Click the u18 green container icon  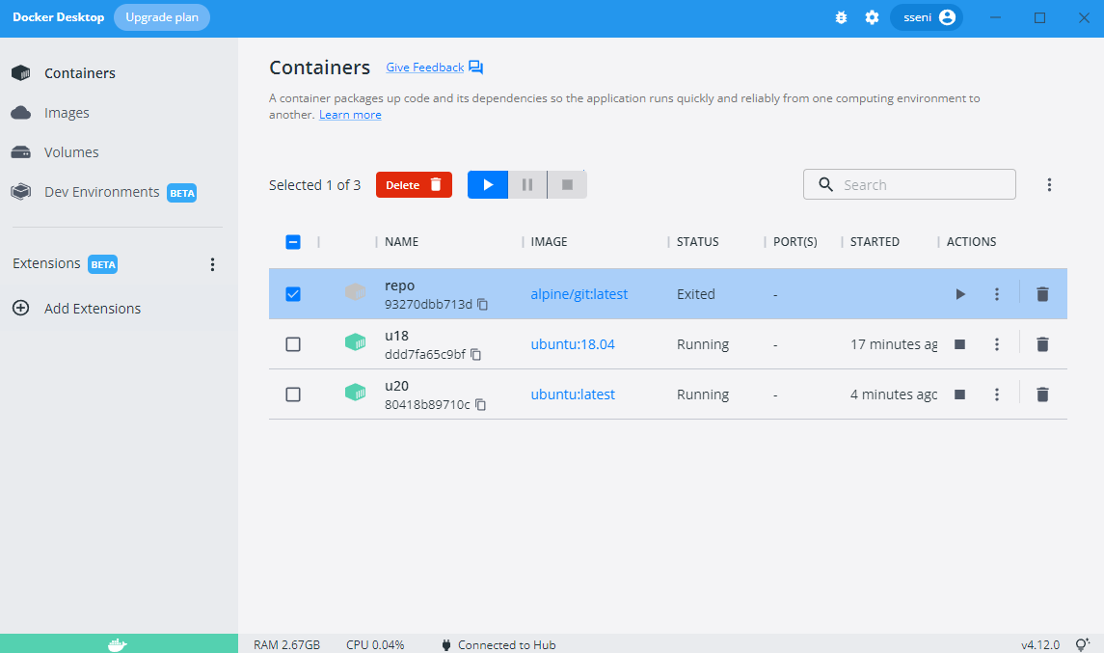point(356,342)
